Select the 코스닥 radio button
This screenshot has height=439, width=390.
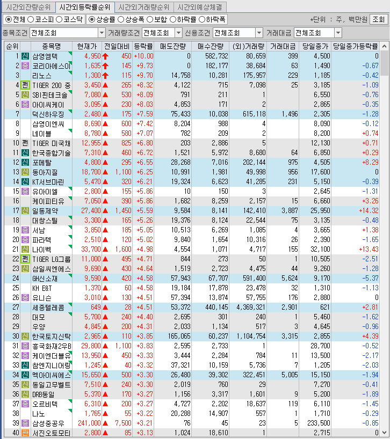pyautogui.click(x=59, y=19)
